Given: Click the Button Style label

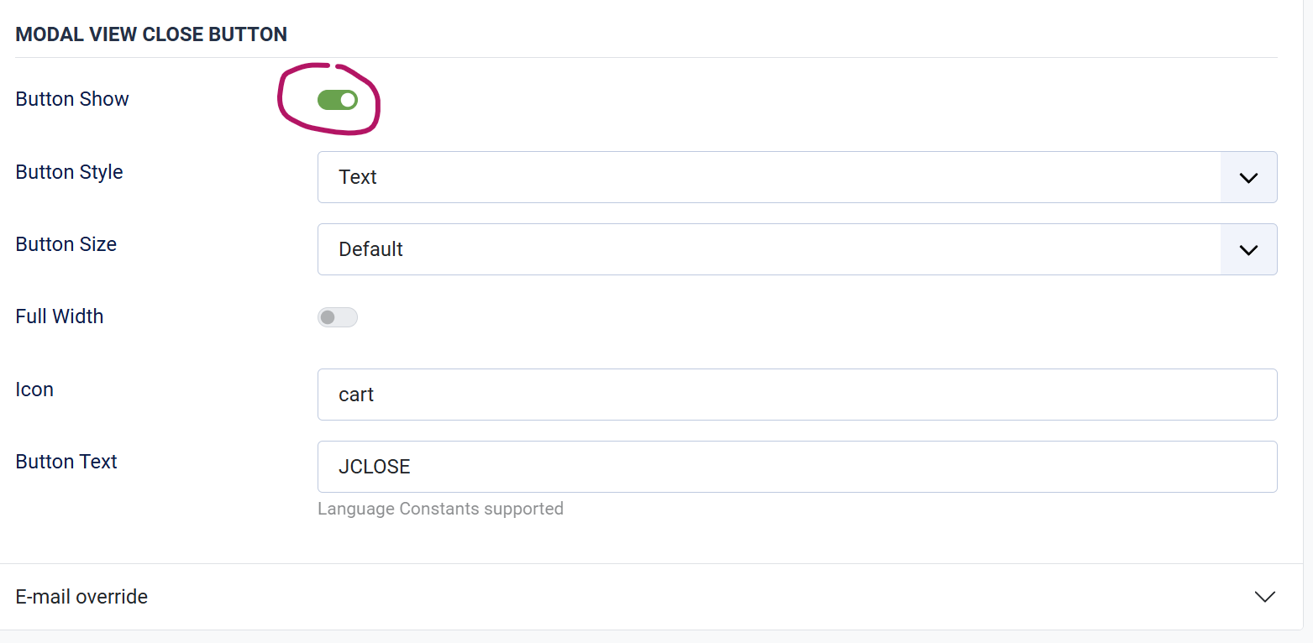Looking at the screenshot, I should point(69,172).
